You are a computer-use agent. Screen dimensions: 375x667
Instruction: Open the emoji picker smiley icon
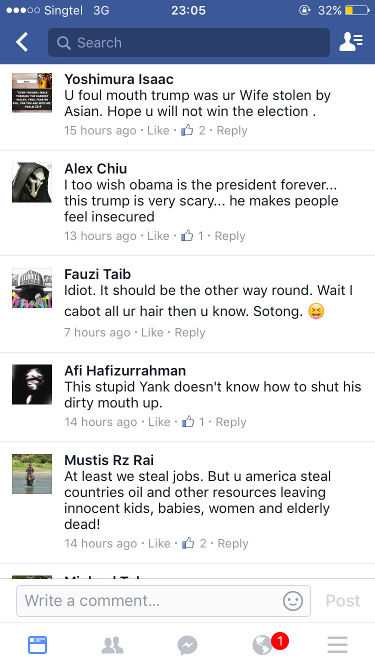[293, 600]
